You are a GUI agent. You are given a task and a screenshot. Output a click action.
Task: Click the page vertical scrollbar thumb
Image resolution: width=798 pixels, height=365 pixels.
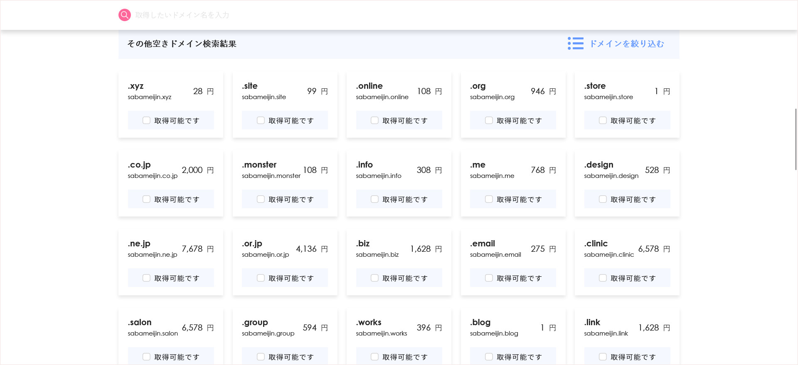point(796,139)
